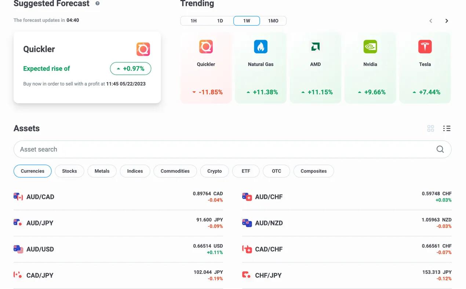Click the 0.66514 USD price
Image resolution: width=466 pixels, height=289 pixels.
click(x=208, y=246)
